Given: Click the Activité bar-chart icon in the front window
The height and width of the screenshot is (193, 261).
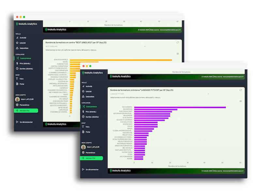Looking at the screenshot, I should click(84, 87).
